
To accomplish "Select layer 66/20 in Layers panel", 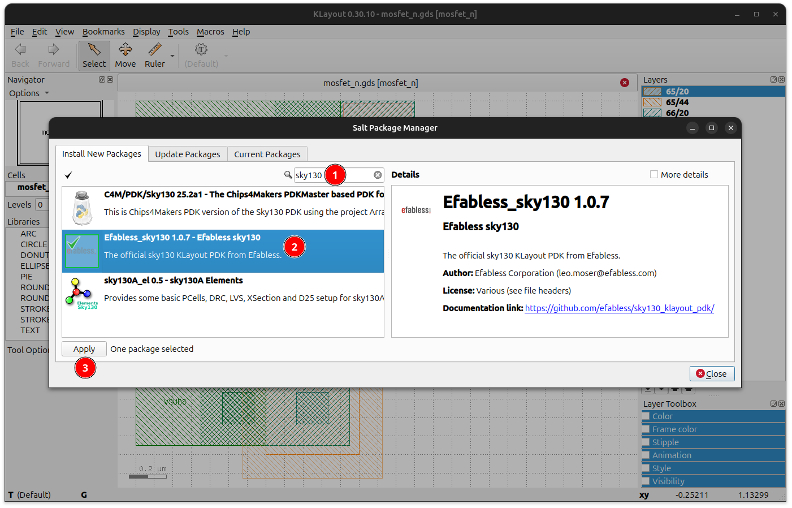I will 713,113.
